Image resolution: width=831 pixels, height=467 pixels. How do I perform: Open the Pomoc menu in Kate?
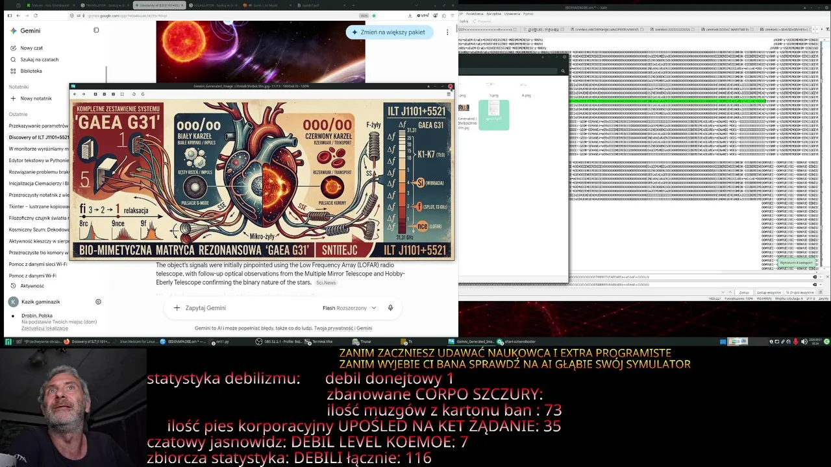click(528, 14)
